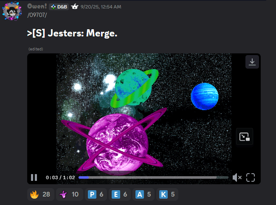Click the D&B server tag badge
The height and width of the screenshot is (205, 276).
tap(59, 7)
